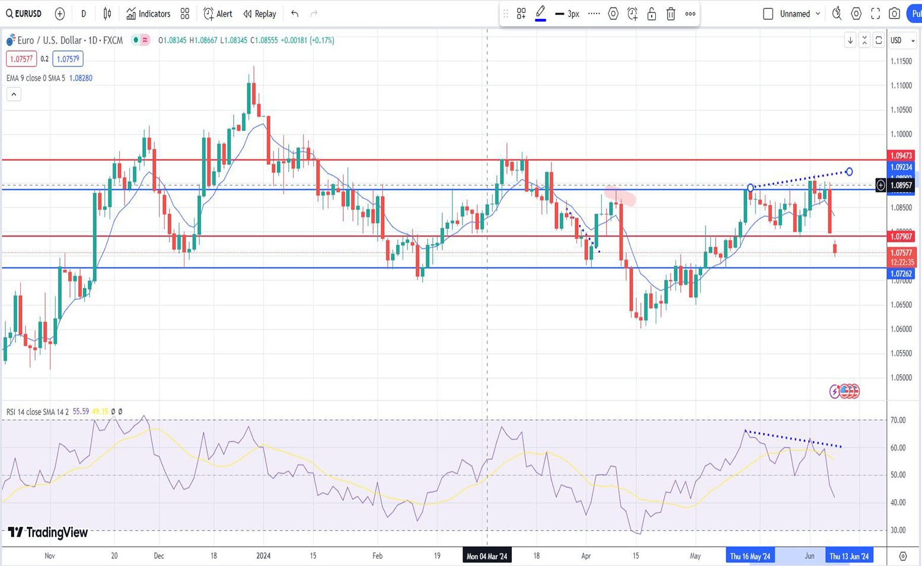Enter fullscreen mode using the fullscreen icon

tap(875, 14)
